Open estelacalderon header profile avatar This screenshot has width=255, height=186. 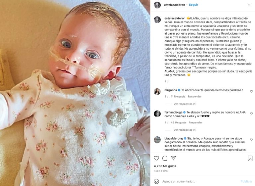point(157,5)
